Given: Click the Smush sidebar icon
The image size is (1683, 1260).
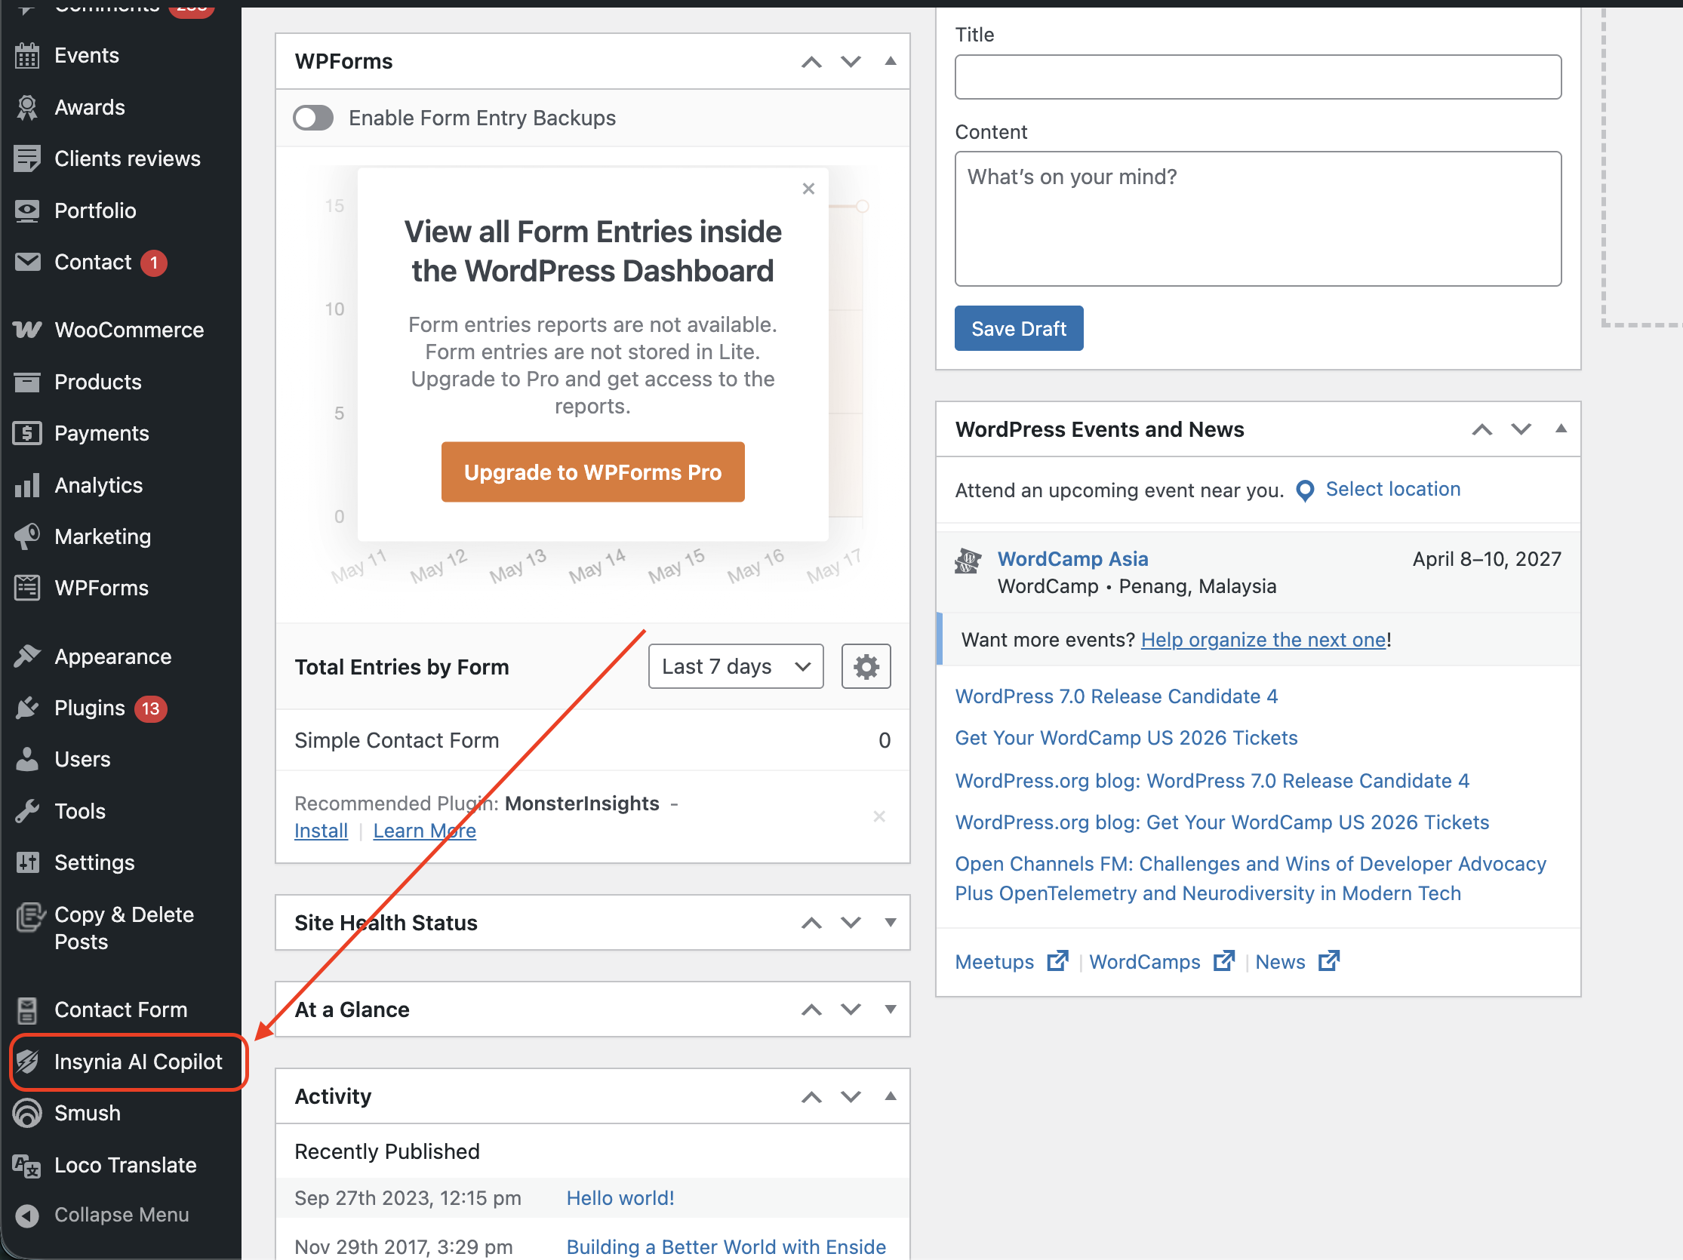Looking at the screenshot, I should [27, 1113].
